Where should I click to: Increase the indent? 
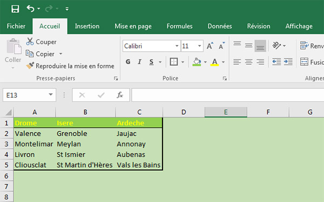(288, 61)
